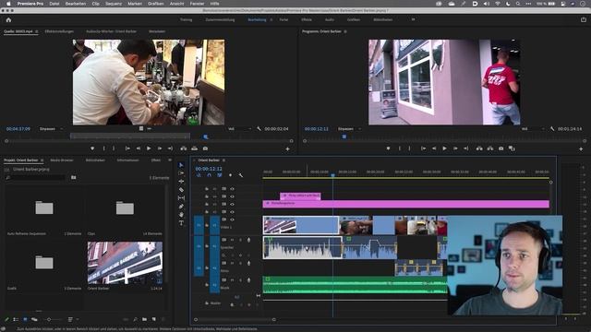591x332 pixels.
Task: Delete the selection with the Project panel trash icon
Action: pos(163,319)
